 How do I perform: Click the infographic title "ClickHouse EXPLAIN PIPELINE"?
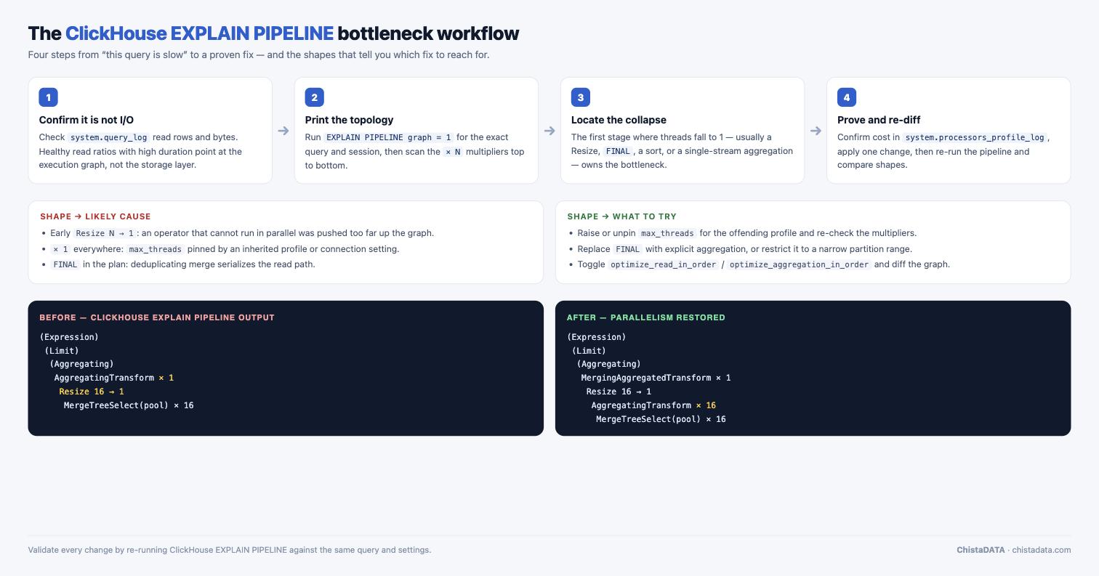point(199,33)
